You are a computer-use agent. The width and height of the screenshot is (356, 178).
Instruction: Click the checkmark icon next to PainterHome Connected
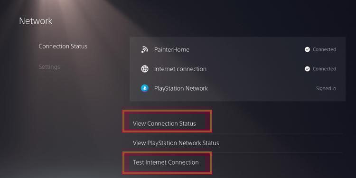(x=307, y=49)
